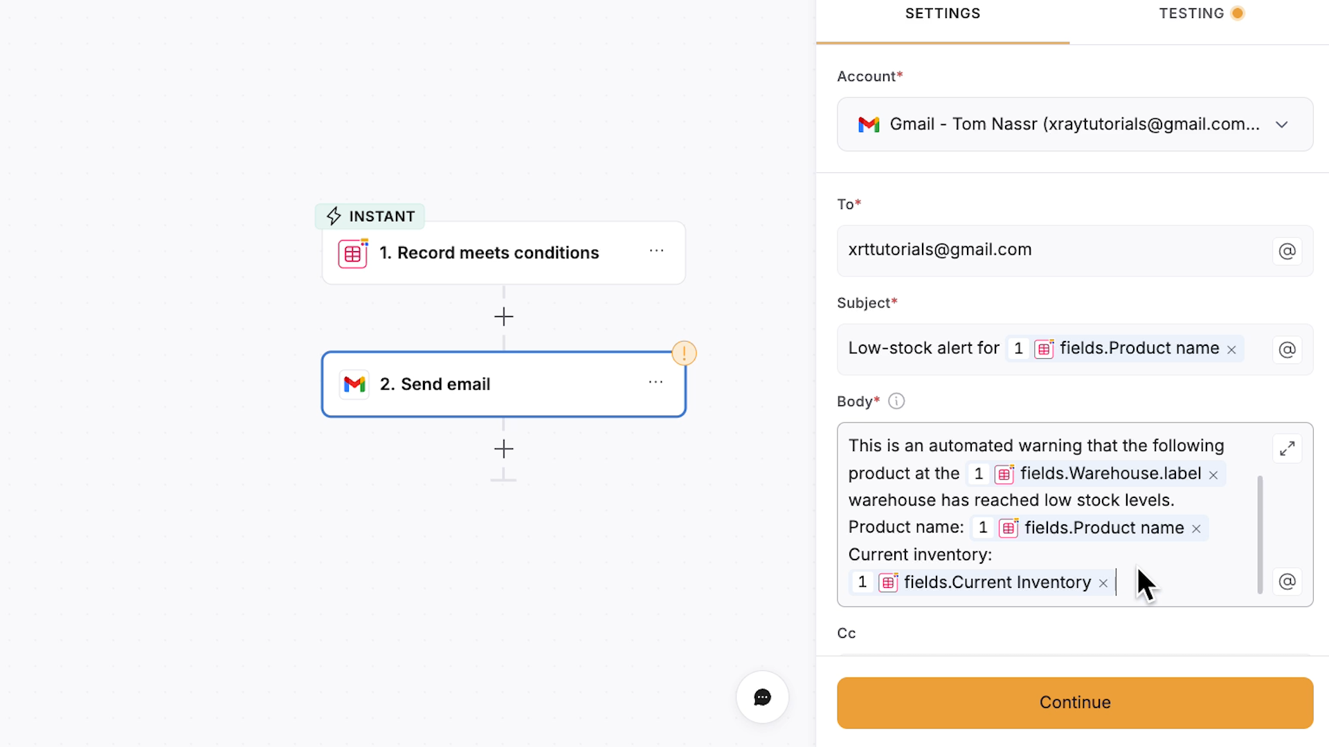Open the help chat bubble
Screen dimensions: 1329x747
click(761, 697)
